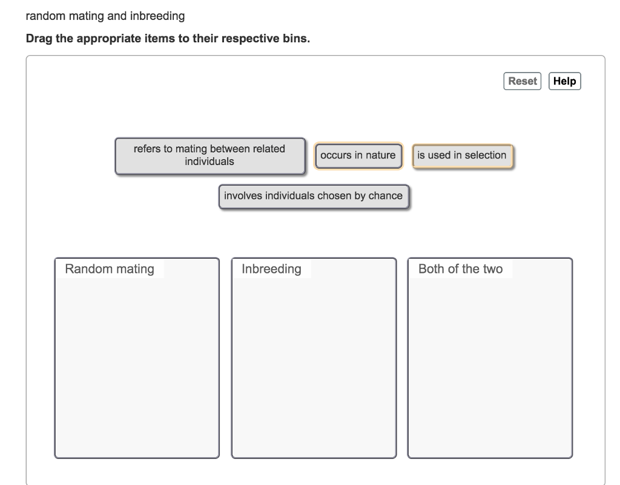Select "refers to mating between related individuals" item

[209, 155]
